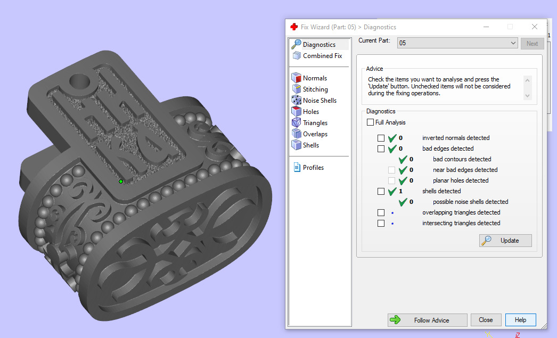557x338 pixels.
Task: Click the Combined Fix icon
Action: coord(296,56)
